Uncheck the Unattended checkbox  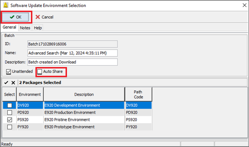(x=8, y=72)
